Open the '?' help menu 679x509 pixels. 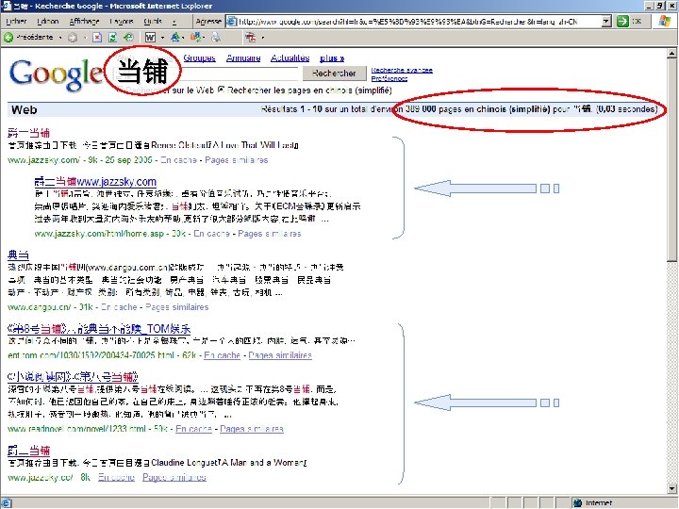174,21
